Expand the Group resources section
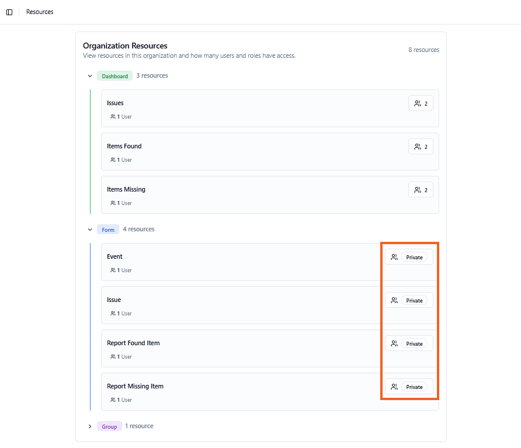Image resolution: width=521 pixels, height=448 pixels. coord(90,426)
